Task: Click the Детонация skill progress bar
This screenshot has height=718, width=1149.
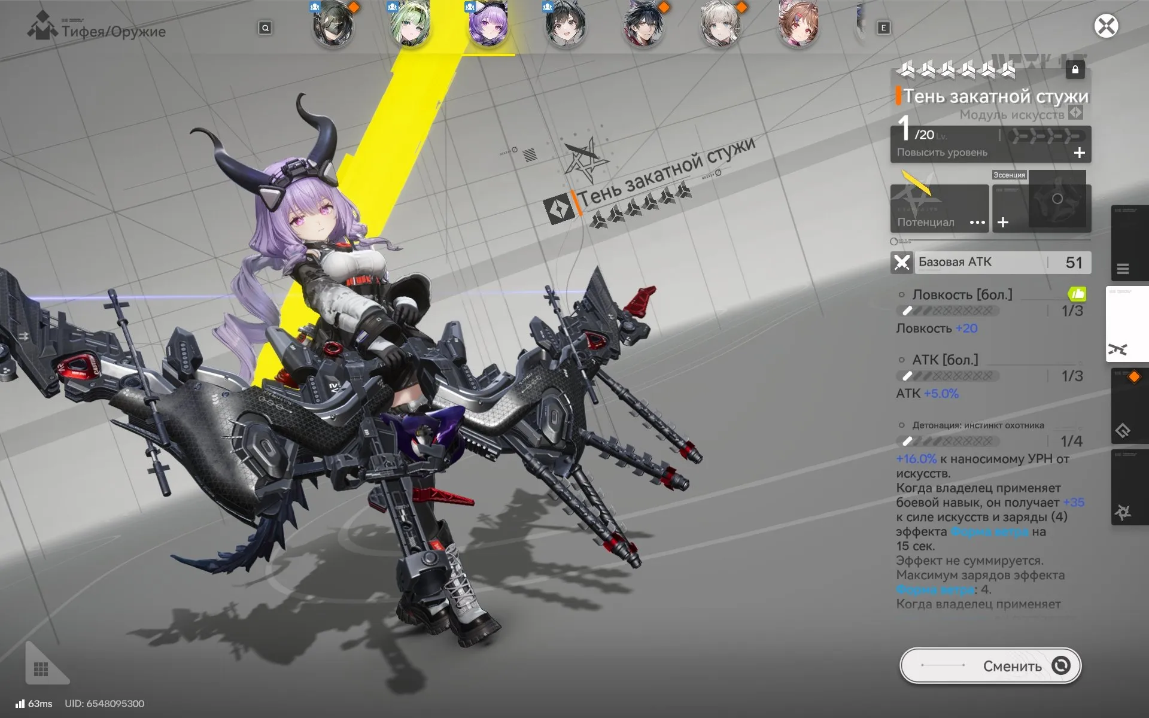Action: click(947, 441)
